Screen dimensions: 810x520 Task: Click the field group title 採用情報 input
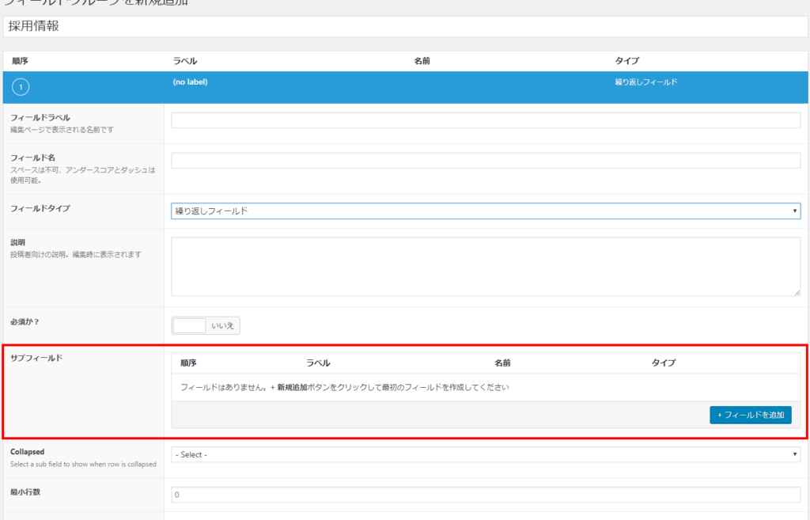405,26
